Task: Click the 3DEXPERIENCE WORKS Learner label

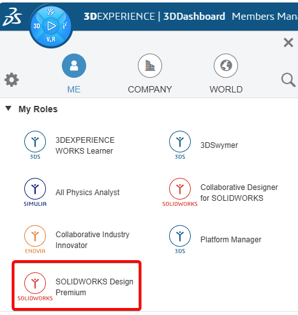Action: click(x=85, y=145)
